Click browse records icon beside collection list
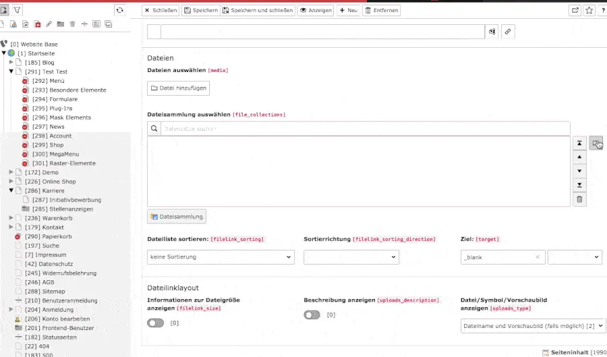The height and width of the screenshot is (357, 607). (x=596, y=143)
